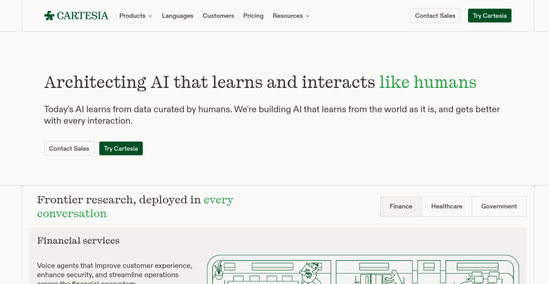The height and width of the screenshot is (284, 549).
Task: Click Try Cartesia below the headline
Action: (x=121, y=148)
